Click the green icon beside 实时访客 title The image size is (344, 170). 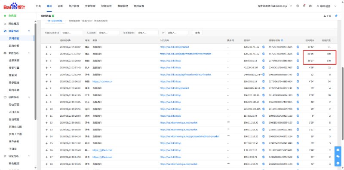53,16
